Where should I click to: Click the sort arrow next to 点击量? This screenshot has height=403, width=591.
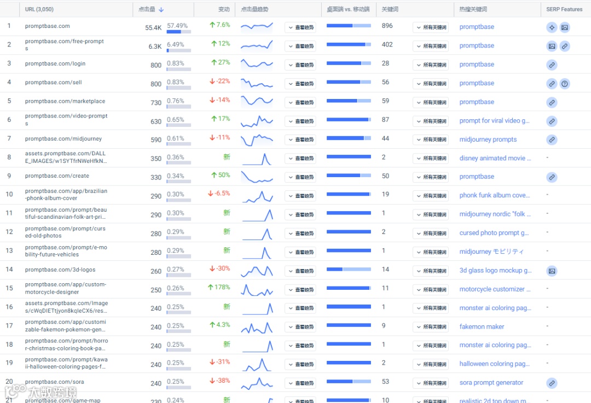coord(161,9)
